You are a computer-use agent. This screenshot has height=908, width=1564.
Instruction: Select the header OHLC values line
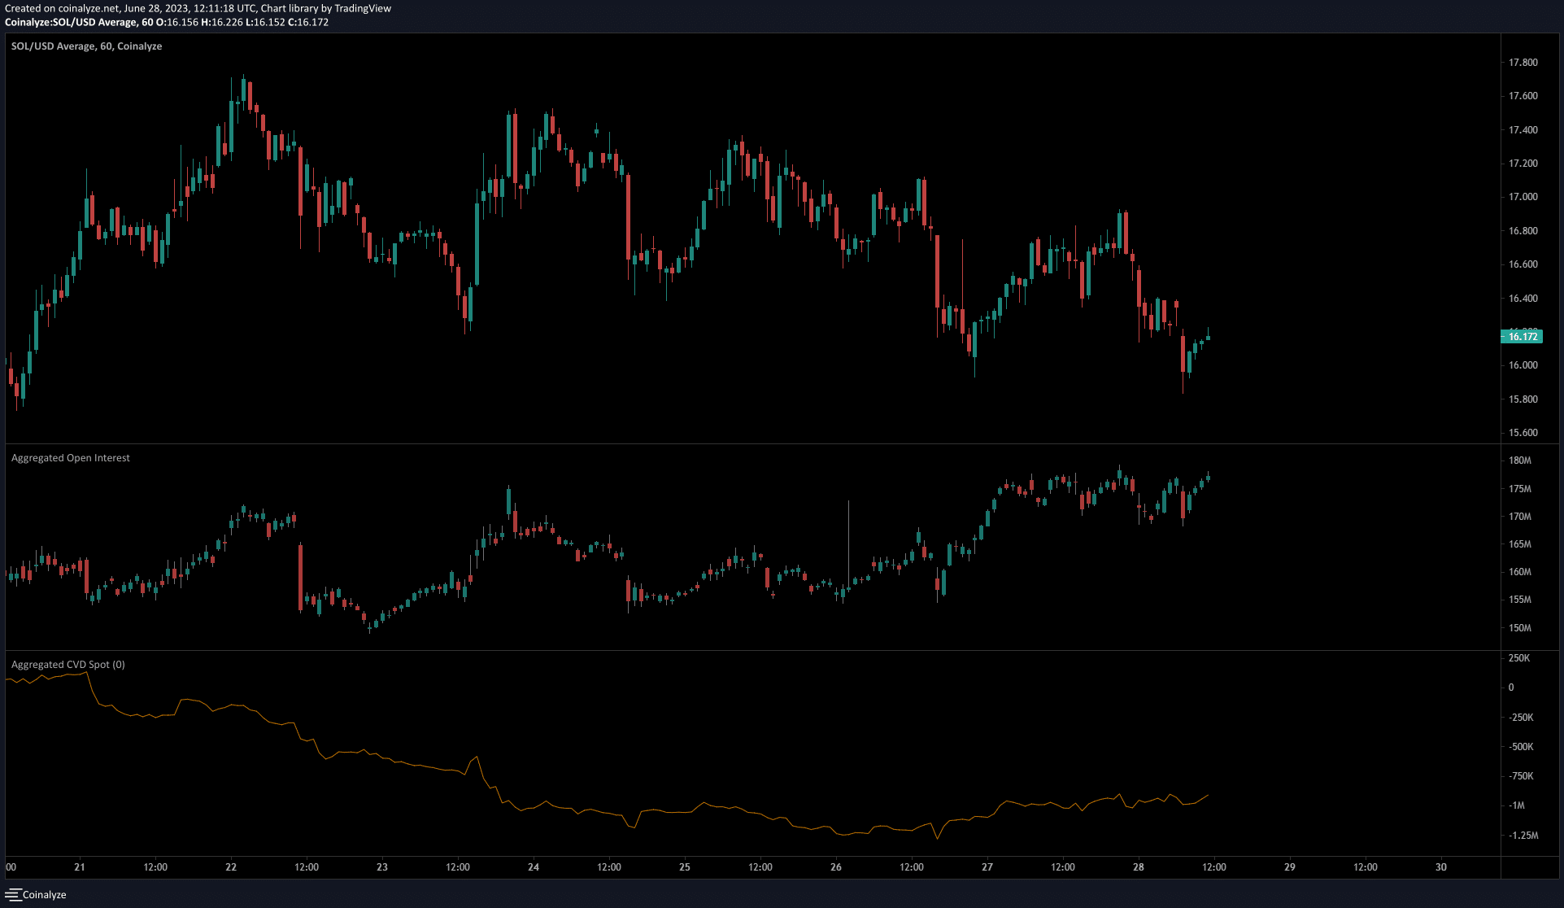point(167,22)
